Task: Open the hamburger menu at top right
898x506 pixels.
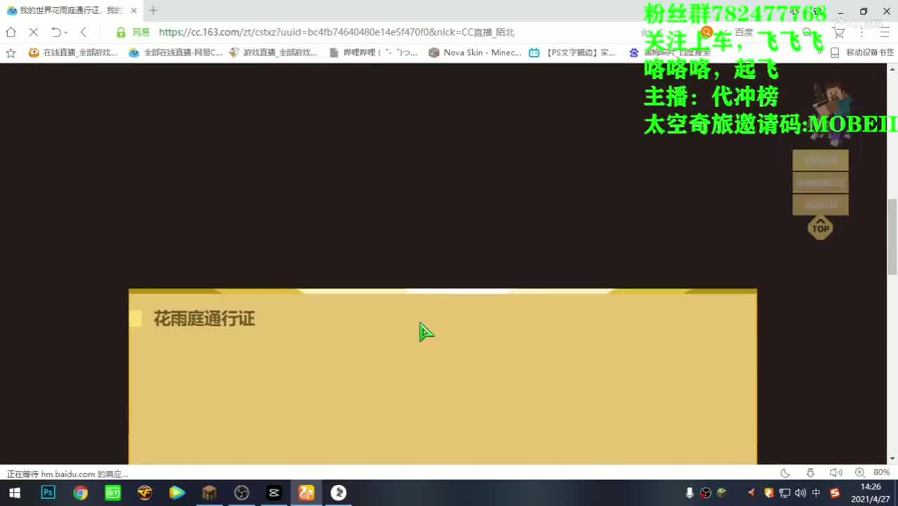Action: (885, 32)
